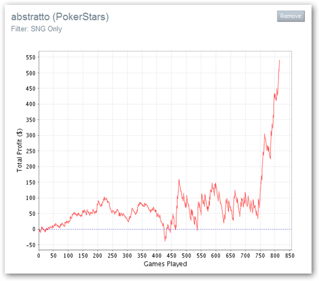Click the 'Filter: SNG Only' text

tap(36, 29)
